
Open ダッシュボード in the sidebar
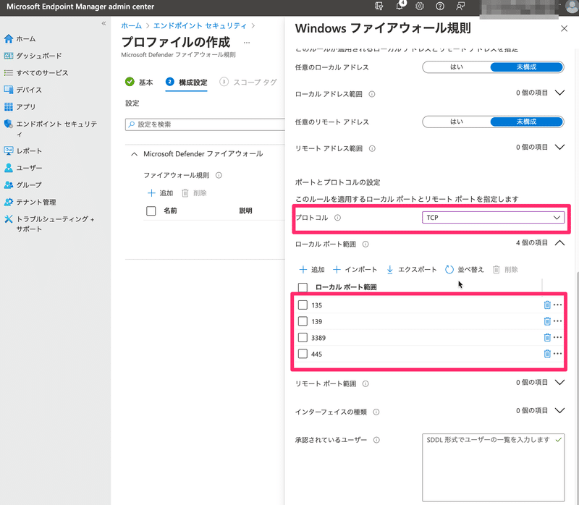[x=33, y=56]
